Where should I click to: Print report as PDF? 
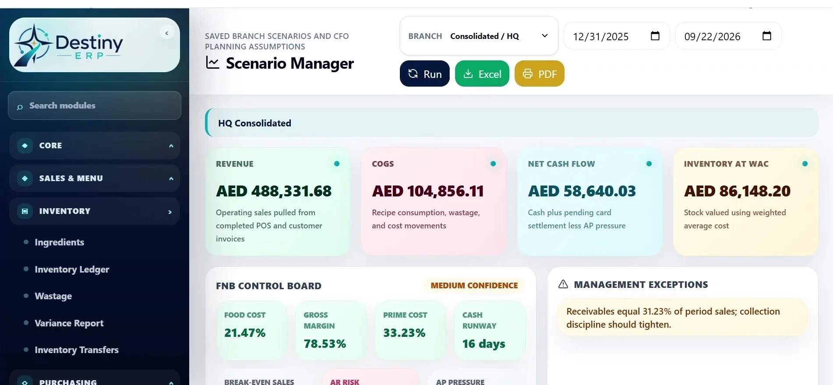(x=540, y=73)
